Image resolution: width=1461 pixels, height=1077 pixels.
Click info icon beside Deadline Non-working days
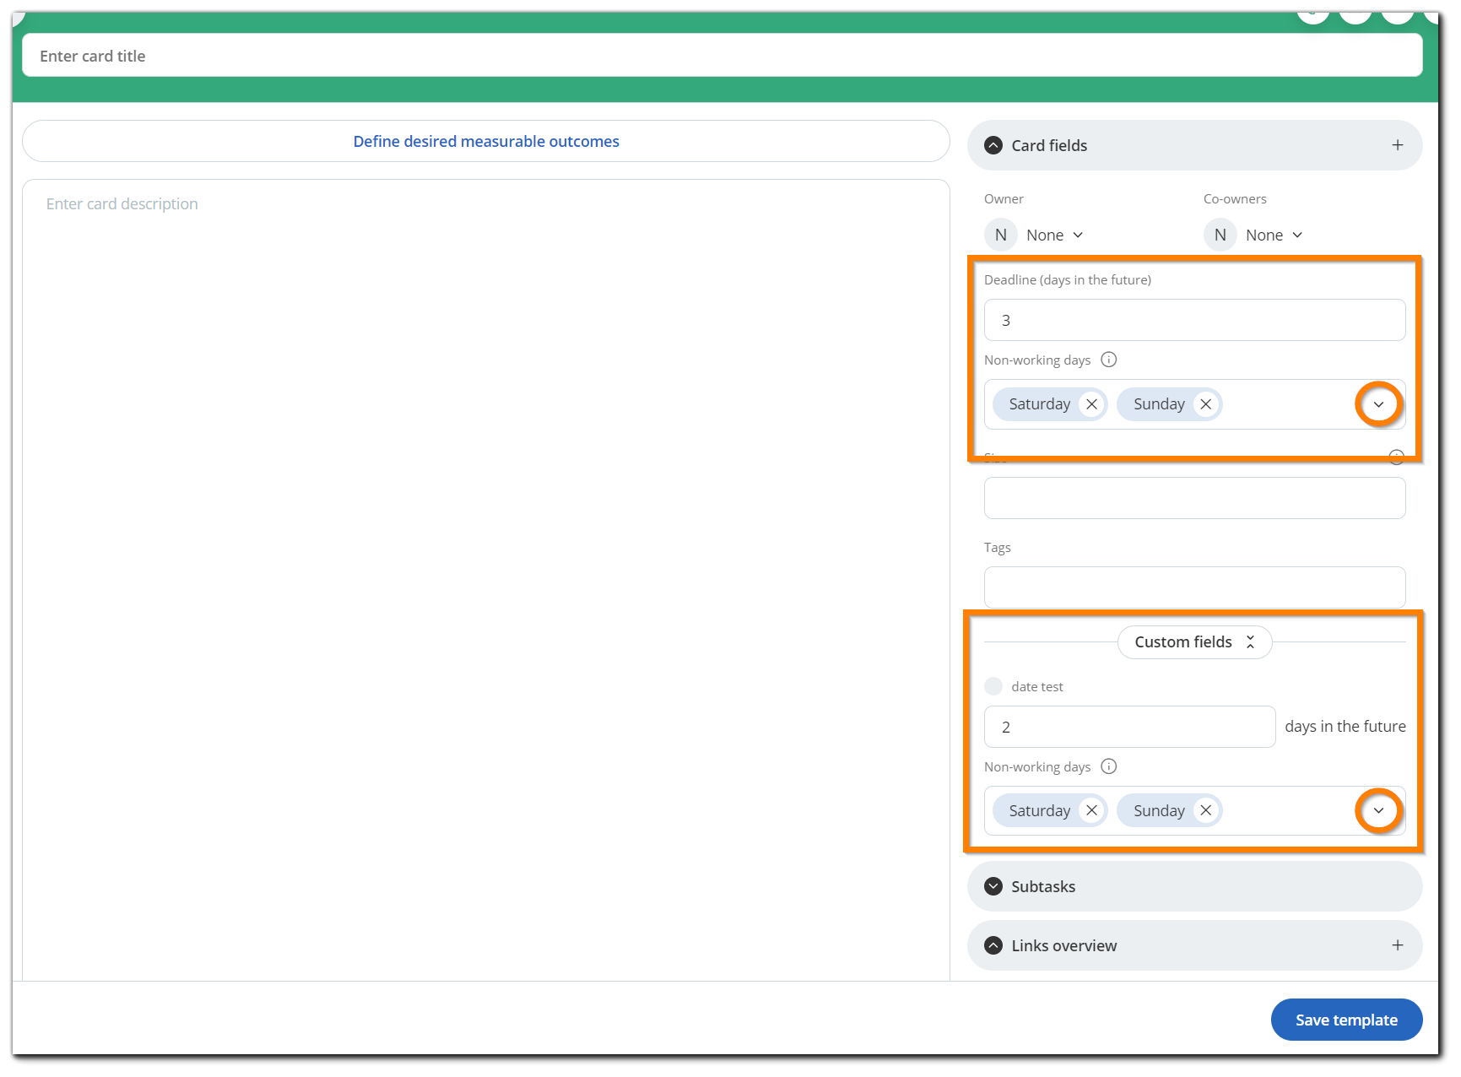coord(1109,360)
